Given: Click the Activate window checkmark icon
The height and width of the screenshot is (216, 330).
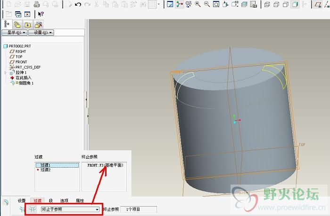Looking at the screenshot, I should (x=18, y=14).
